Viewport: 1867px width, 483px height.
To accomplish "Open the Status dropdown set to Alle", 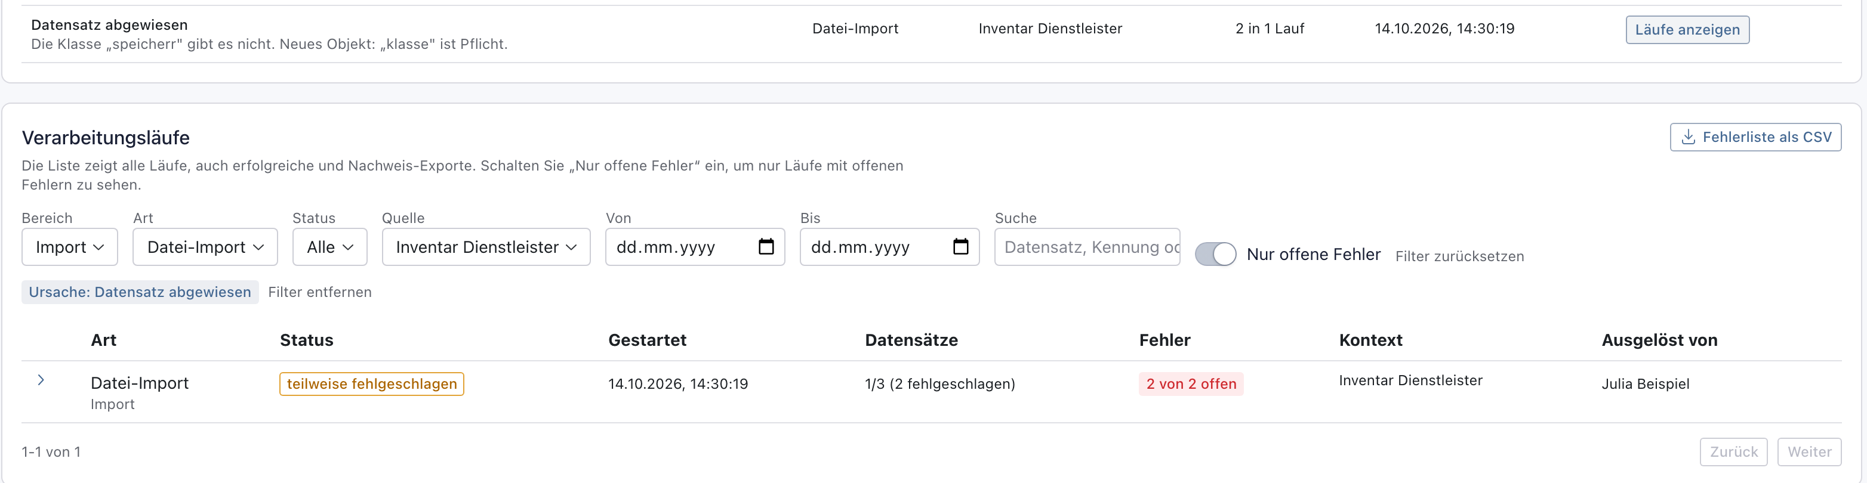I will [x=329, y=247].
